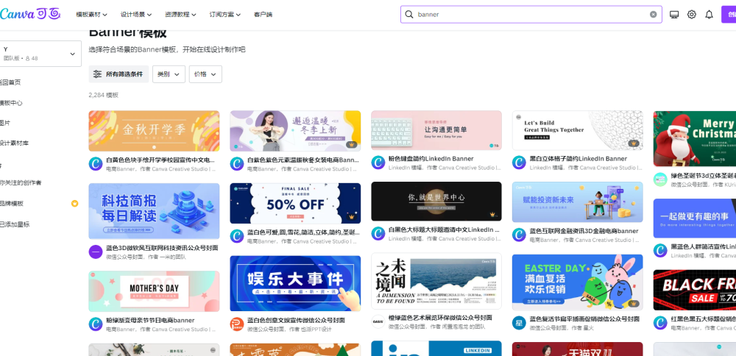Open title 粉绿渐变母亲节节日电商banner
The width and height of the screenshot is (736, 356).
pos(150,321)
